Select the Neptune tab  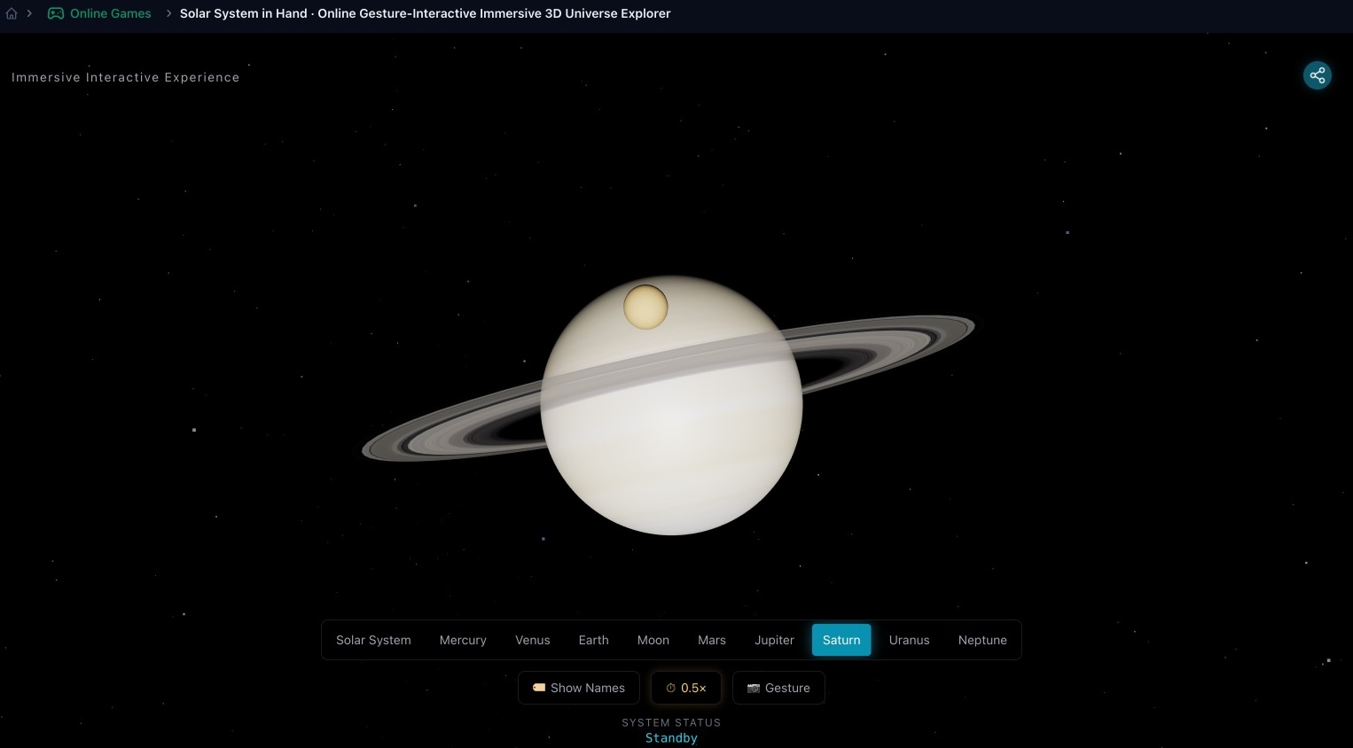pos(982,640)
